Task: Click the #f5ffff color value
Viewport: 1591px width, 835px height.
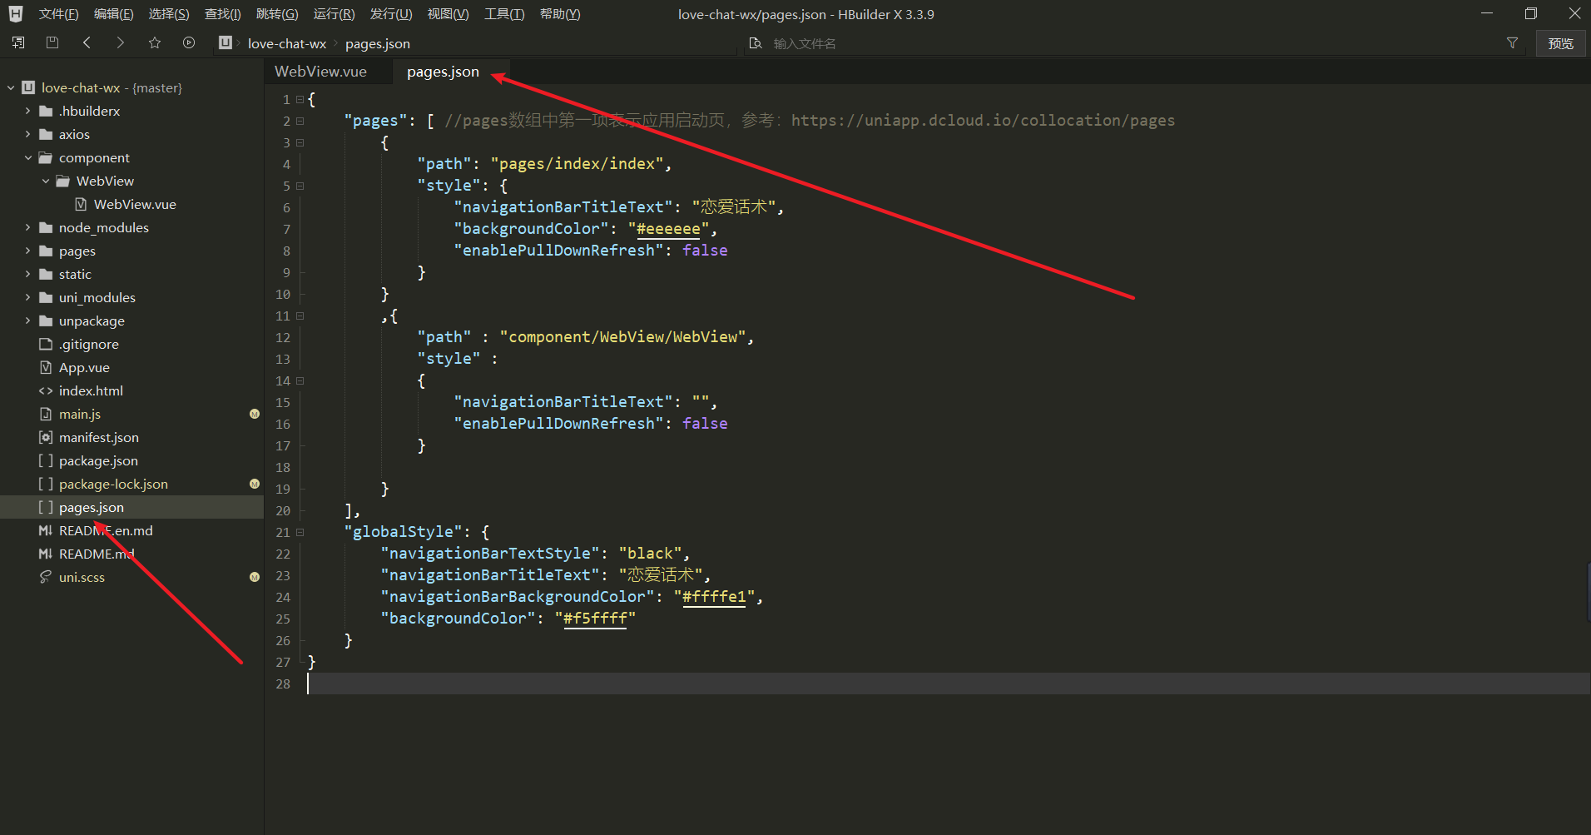Action: point(595,619)
